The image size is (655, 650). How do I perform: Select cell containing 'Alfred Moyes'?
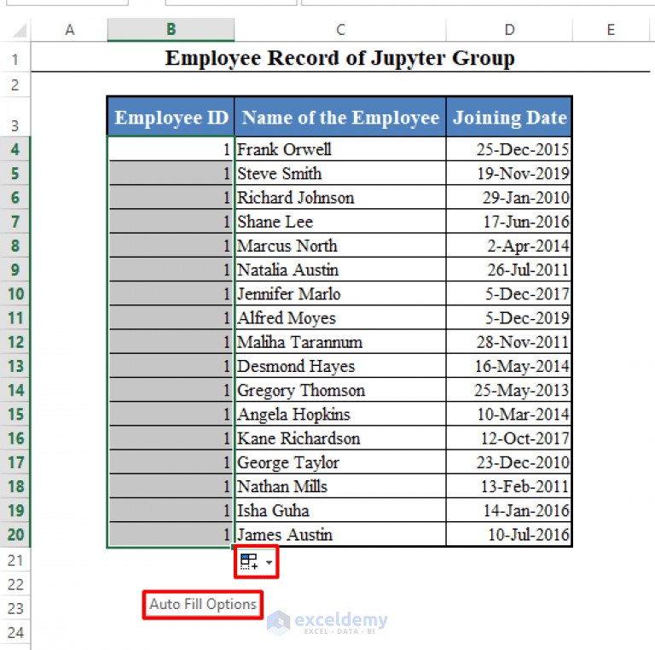click(340, 318)
